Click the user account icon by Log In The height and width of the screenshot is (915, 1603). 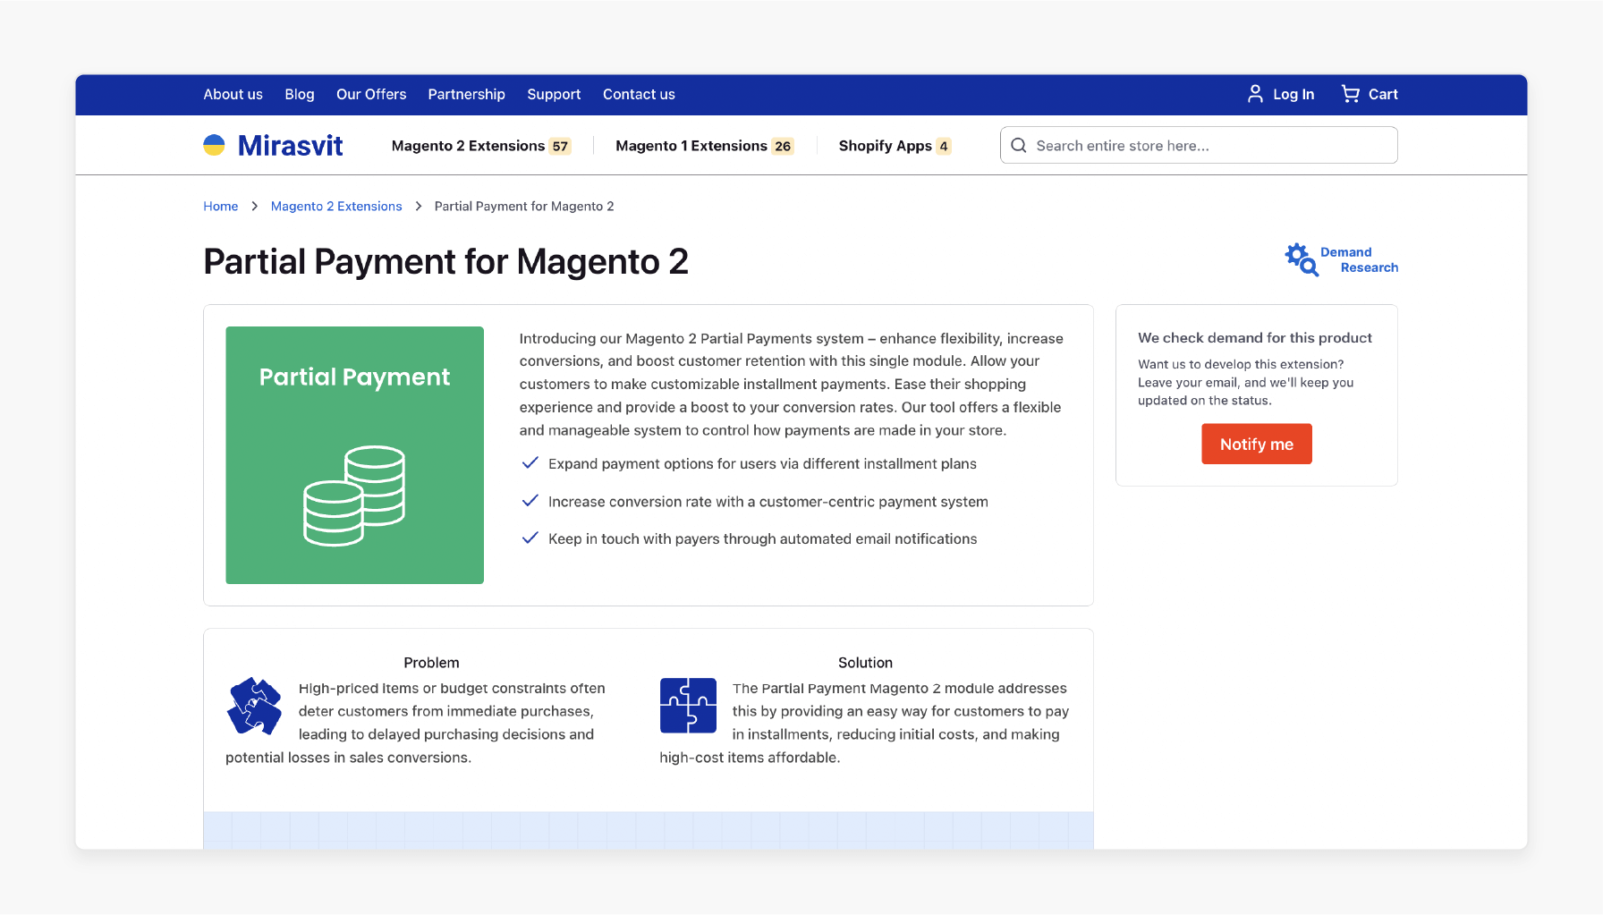[x=1255, y=94]
